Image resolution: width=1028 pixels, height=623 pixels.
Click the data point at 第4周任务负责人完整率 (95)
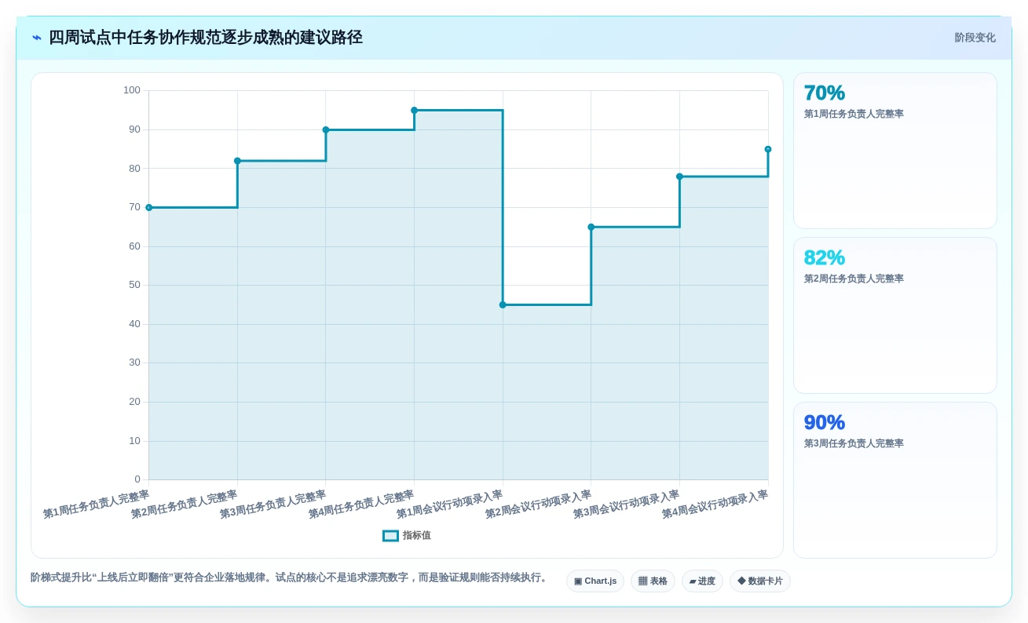415,111
